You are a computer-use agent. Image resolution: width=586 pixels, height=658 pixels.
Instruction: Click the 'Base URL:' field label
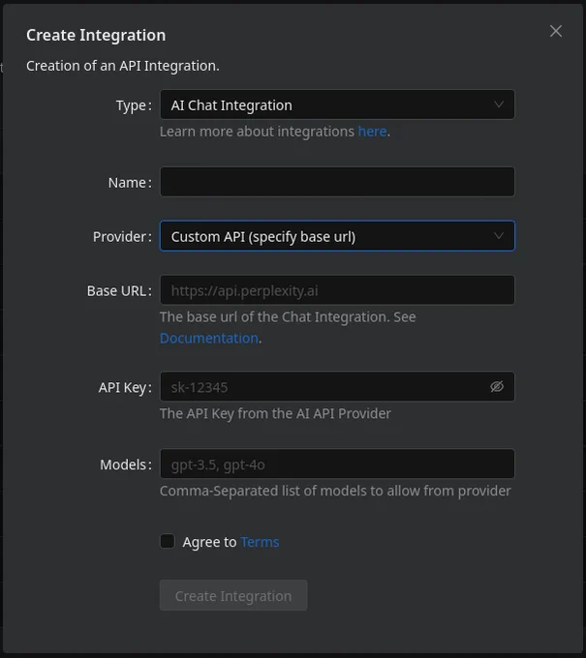point(119,291)
